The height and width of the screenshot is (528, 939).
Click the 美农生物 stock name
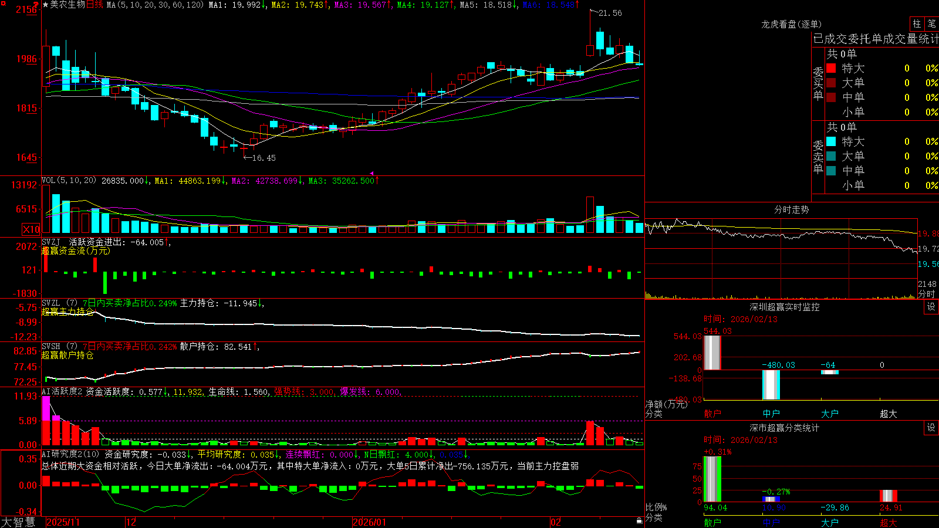pyautogui.click(x=67, y=5)
